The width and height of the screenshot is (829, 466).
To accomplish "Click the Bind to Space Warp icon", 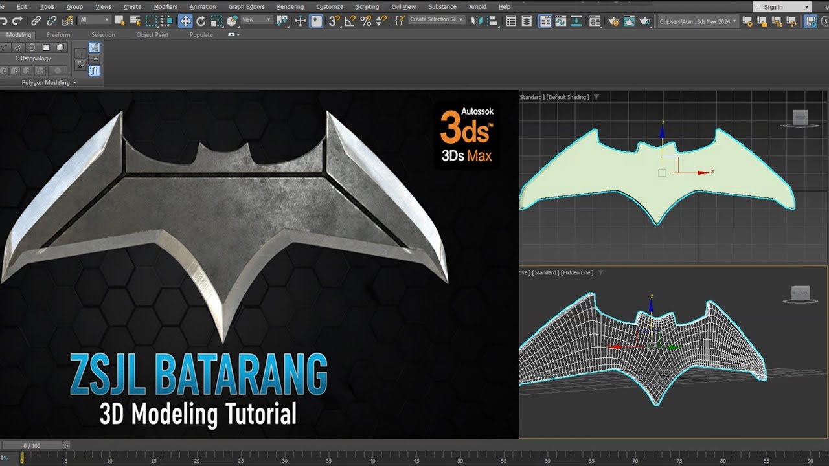I will (67, 21).
